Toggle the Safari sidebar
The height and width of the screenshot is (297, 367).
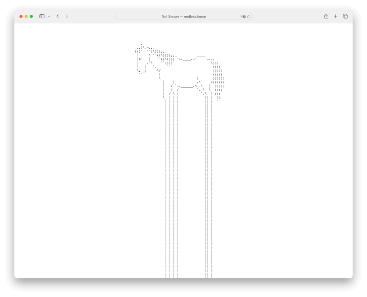pyautogui.click(x=42, y=16)
